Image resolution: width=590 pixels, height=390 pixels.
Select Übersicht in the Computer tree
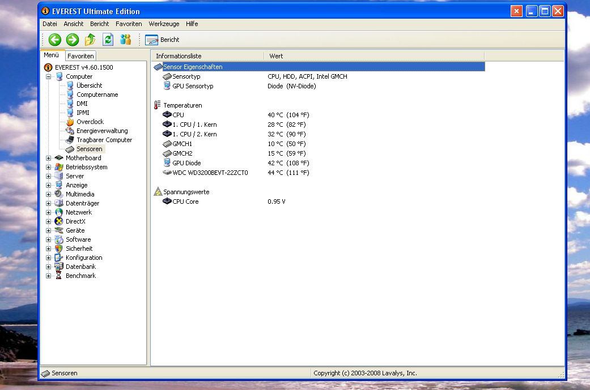[x=89, y=85]
